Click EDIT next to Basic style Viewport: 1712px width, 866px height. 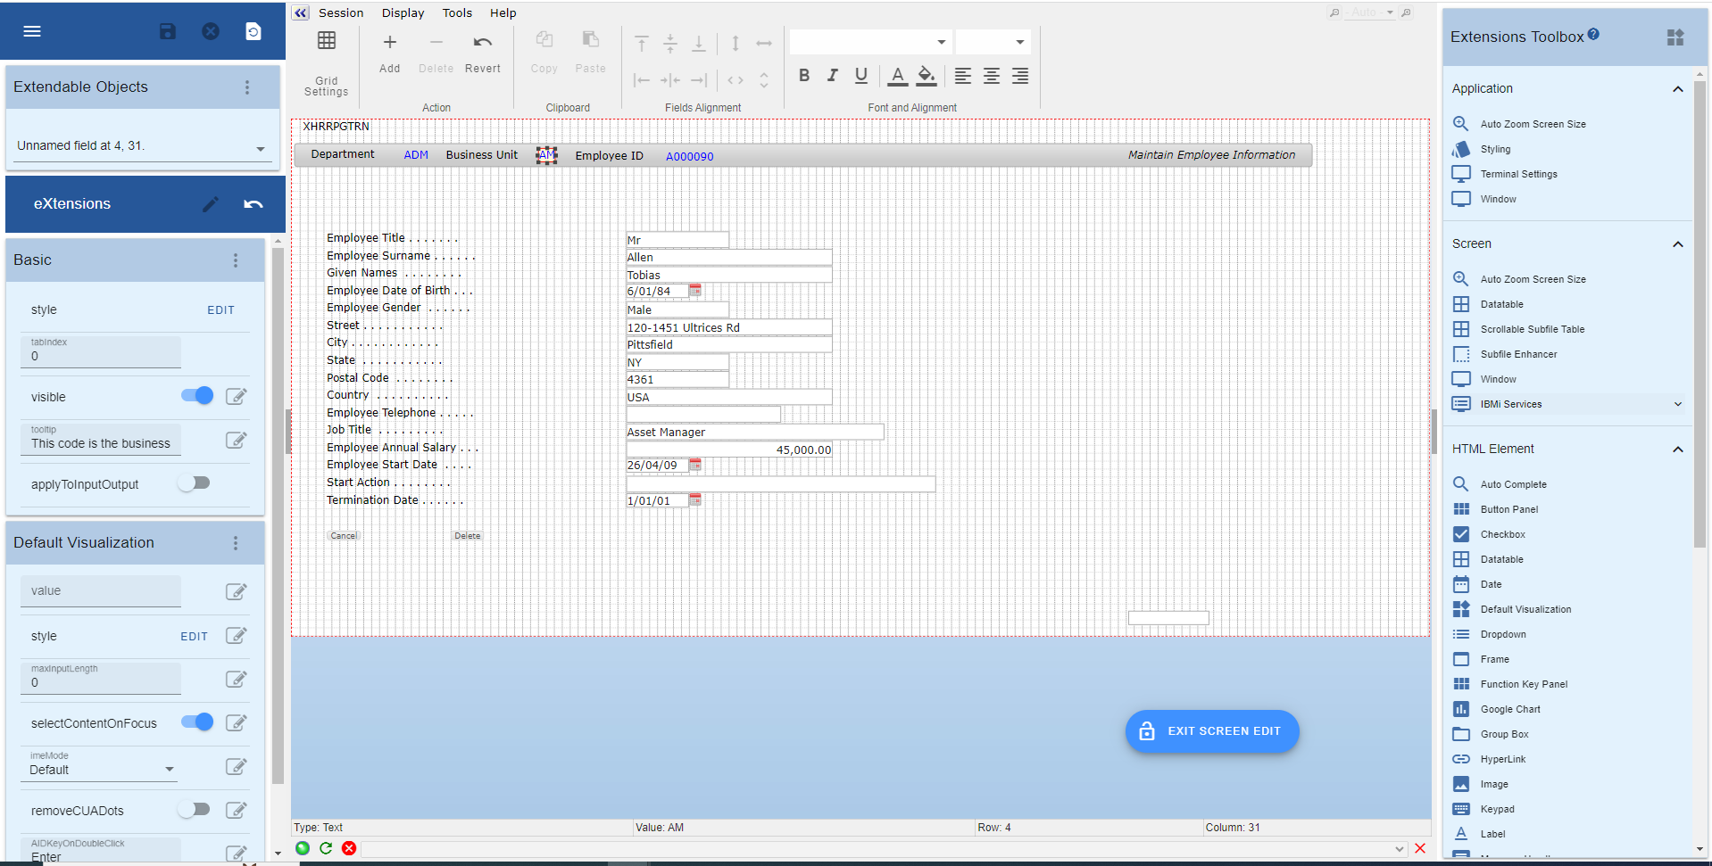tap(220, 310)
